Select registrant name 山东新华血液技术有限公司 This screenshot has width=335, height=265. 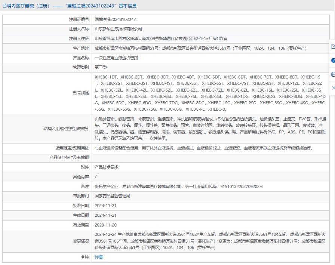[118, 29]
